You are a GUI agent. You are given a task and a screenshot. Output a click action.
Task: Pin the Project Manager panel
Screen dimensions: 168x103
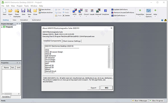pyautogui.click(x=17, y=24)
